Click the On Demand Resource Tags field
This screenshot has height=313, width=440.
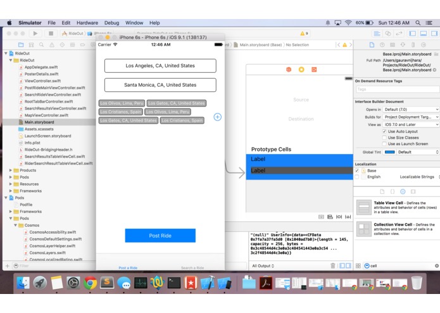[398, 89]
